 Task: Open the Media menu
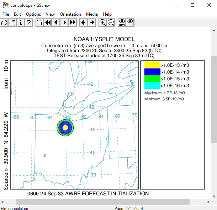(92, 14)
